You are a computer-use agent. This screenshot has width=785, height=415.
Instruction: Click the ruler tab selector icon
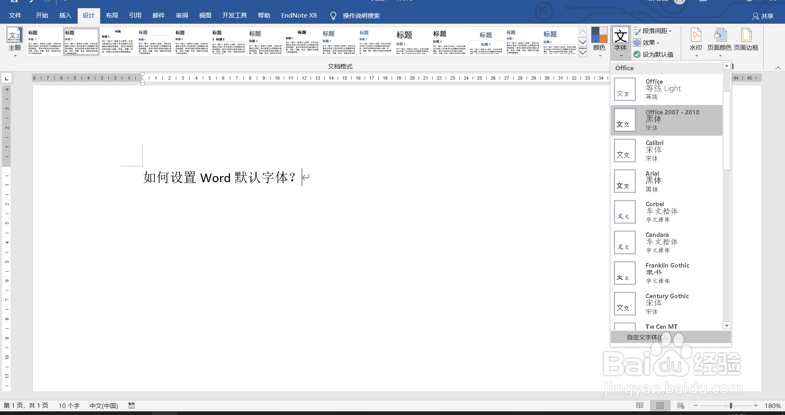tap(7, 78)
